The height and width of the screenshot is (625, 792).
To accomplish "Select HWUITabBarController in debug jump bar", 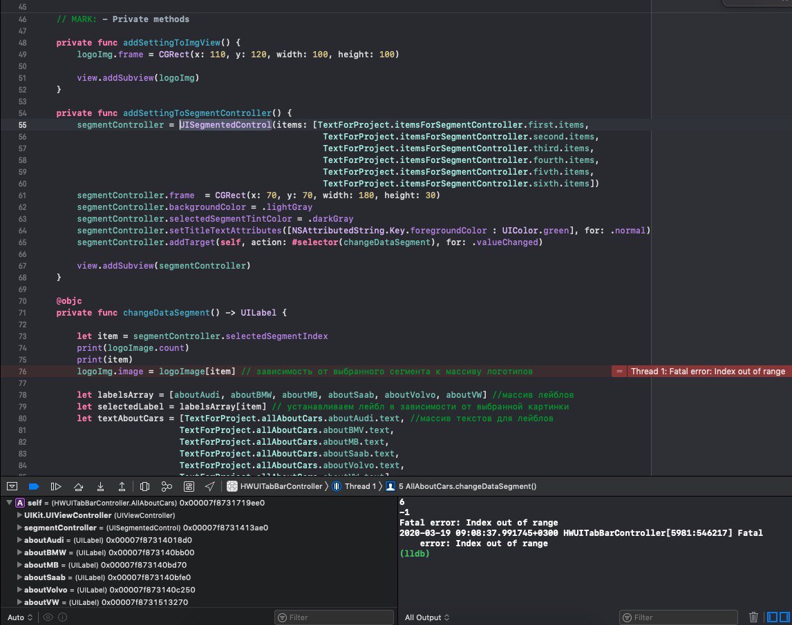I will [x=280, y=486].
